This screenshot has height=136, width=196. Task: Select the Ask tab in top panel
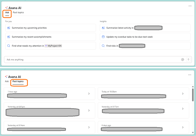7,12
